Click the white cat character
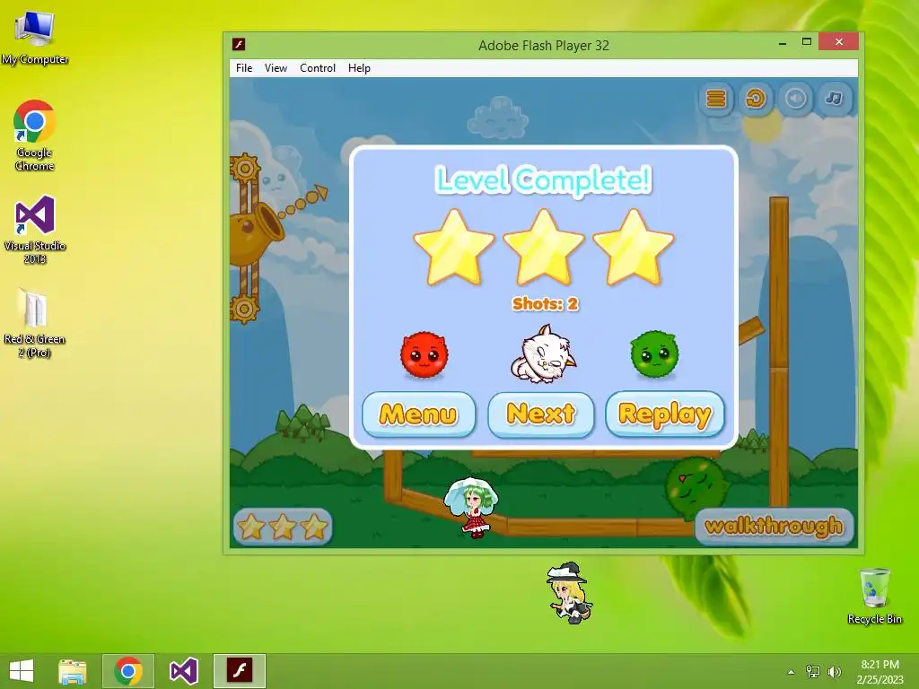919x689 pixels. coord(543,354)
